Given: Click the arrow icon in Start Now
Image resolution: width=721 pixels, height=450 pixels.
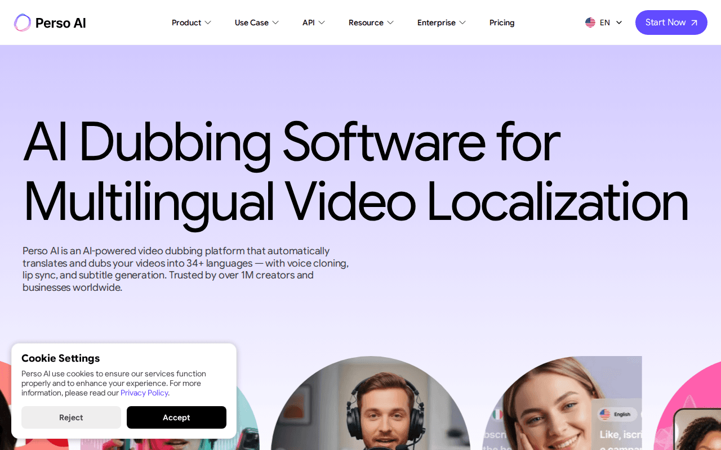Looking at the screenshot, I should tap(694, 23).
